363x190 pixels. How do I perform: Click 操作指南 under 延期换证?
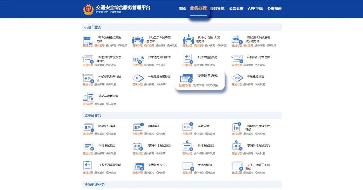pos(149,134)
